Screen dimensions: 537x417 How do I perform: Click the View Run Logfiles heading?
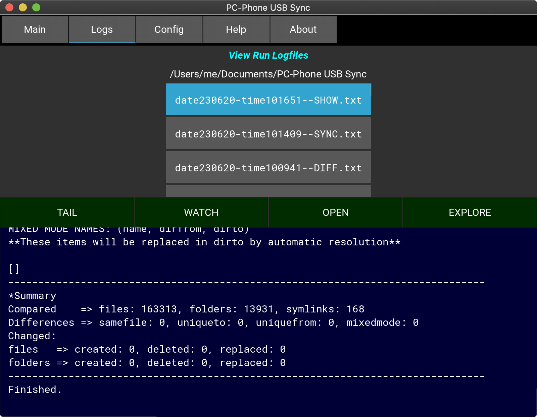(x=268, y=55)
